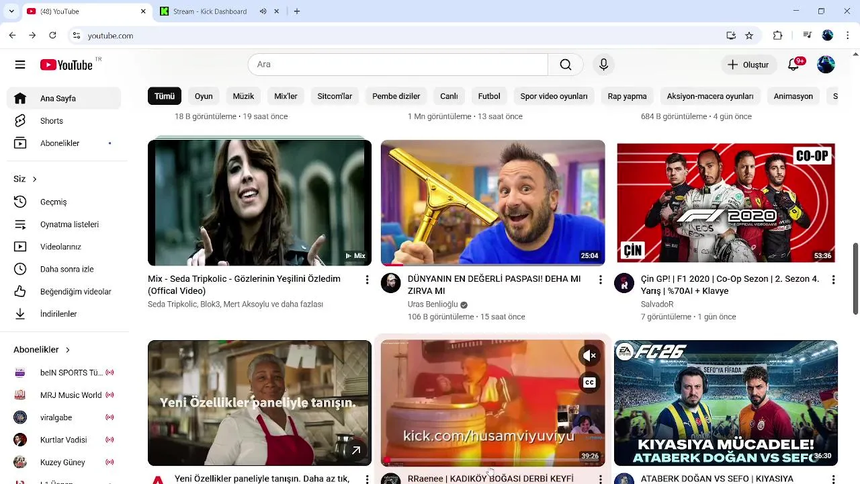
Task: Open Beğendiğim videolar
Action: click(64, 292)
